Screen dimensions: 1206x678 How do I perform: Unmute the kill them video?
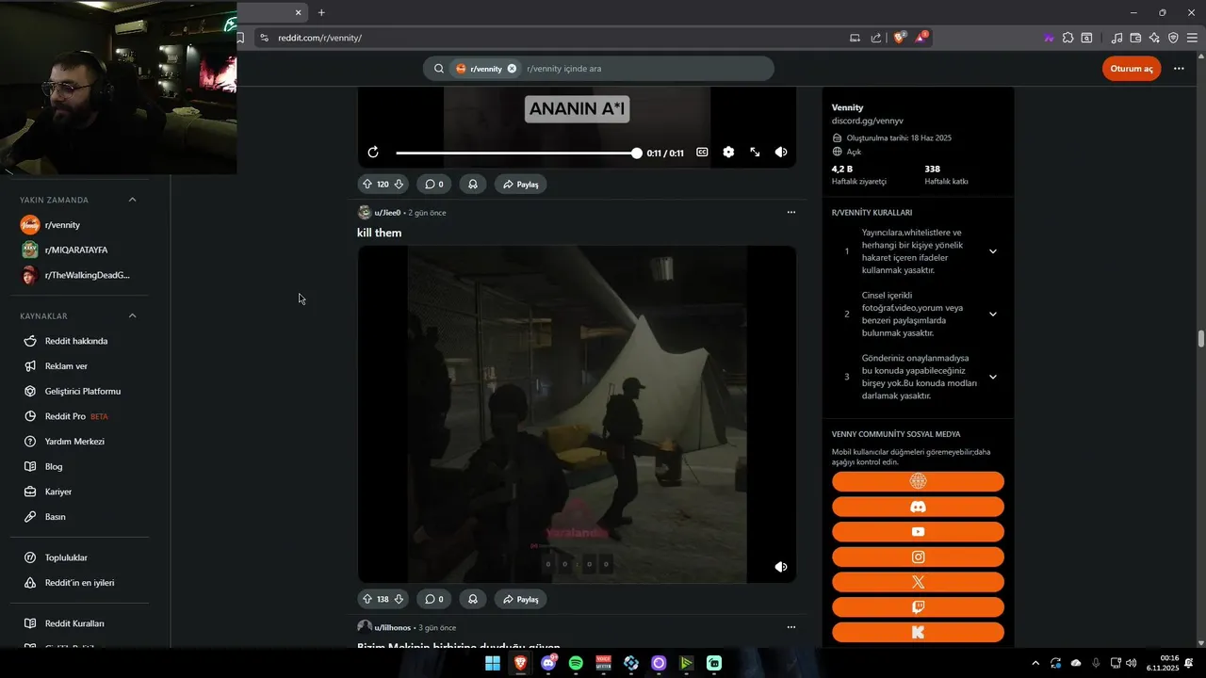tap(781, 567)
